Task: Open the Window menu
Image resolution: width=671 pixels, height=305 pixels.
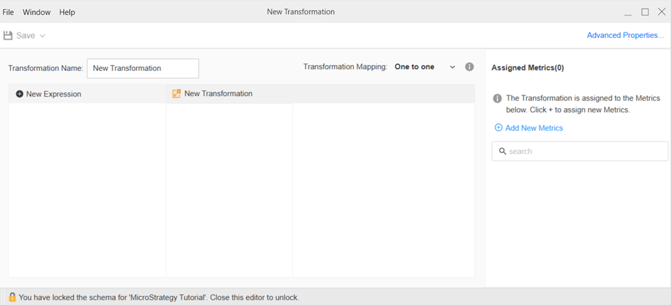Action: (37, 12)
